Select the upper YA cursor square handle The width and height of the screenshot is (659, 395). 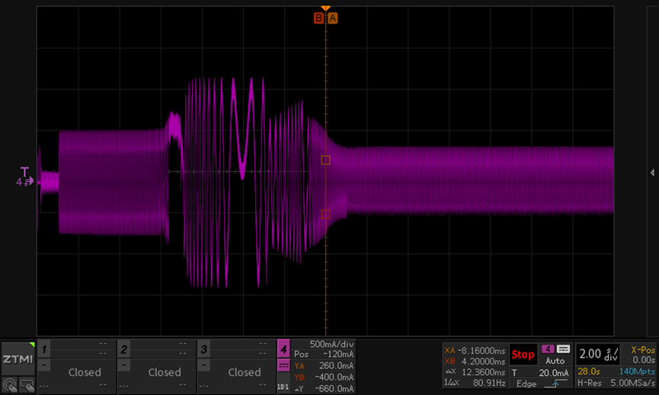pos(326,160)
